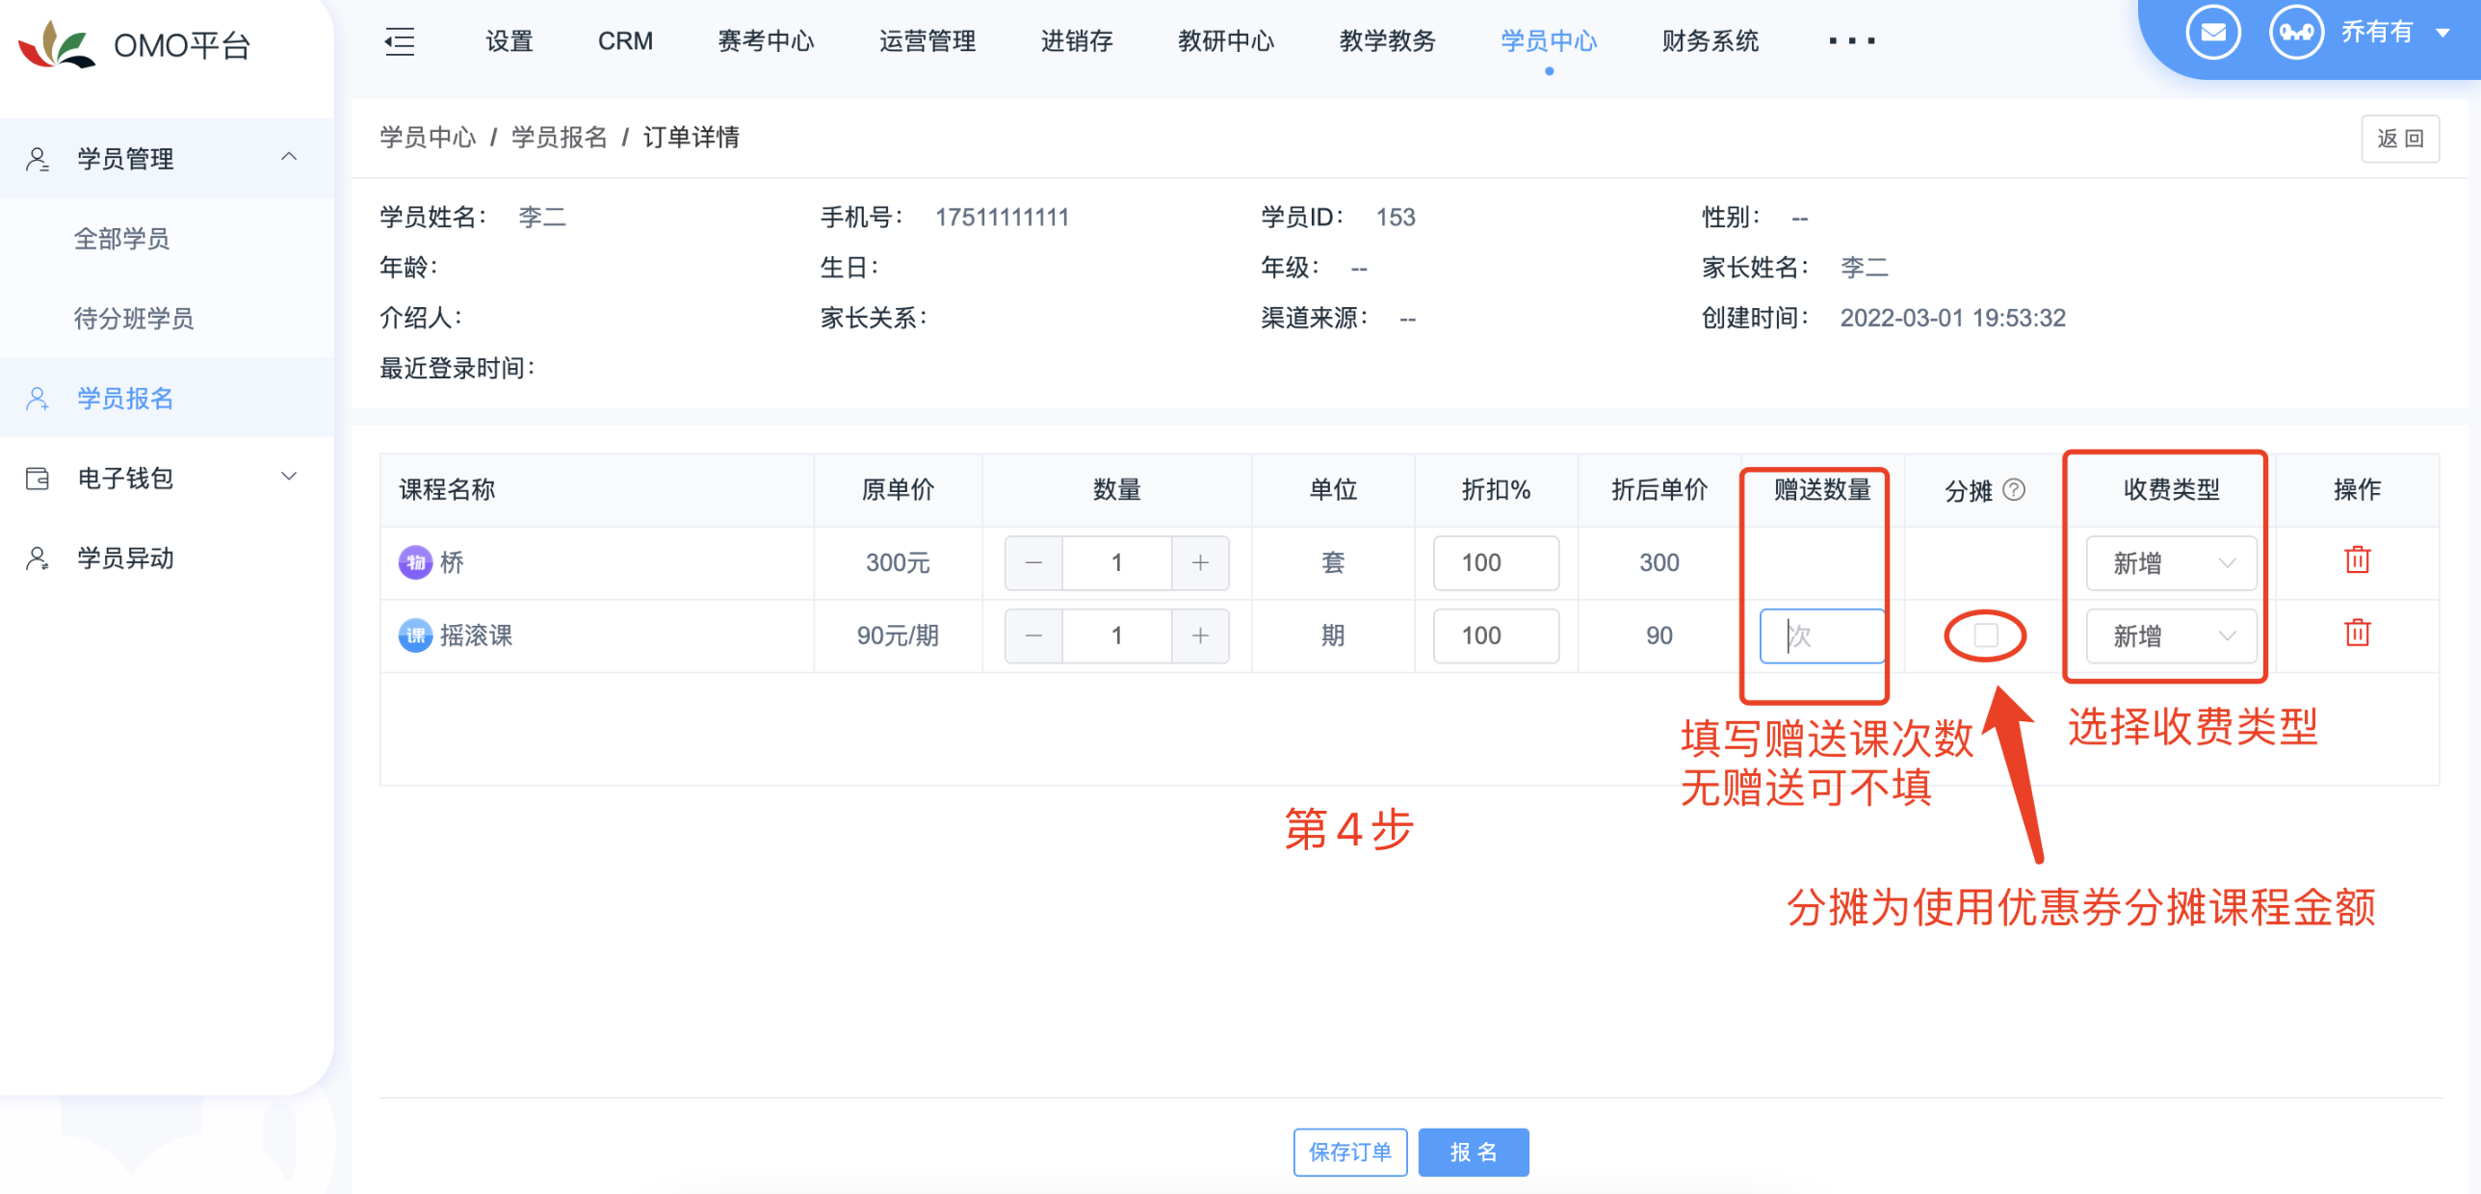Open the 教研中心 top menu
Viewport: 2481px width, 1194px height.
click(x=1226, y=41)
